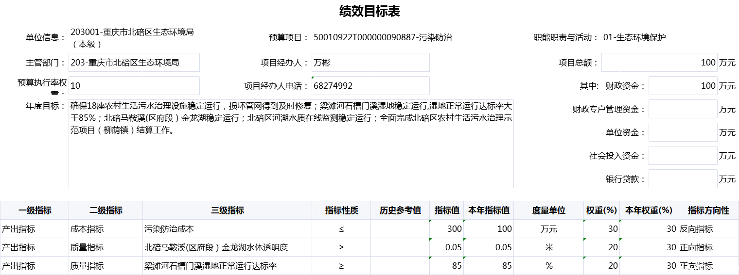Screen dimensions: 739x275
Task: Click the 度量单位 cell showing 米
Action: [548, 247]
